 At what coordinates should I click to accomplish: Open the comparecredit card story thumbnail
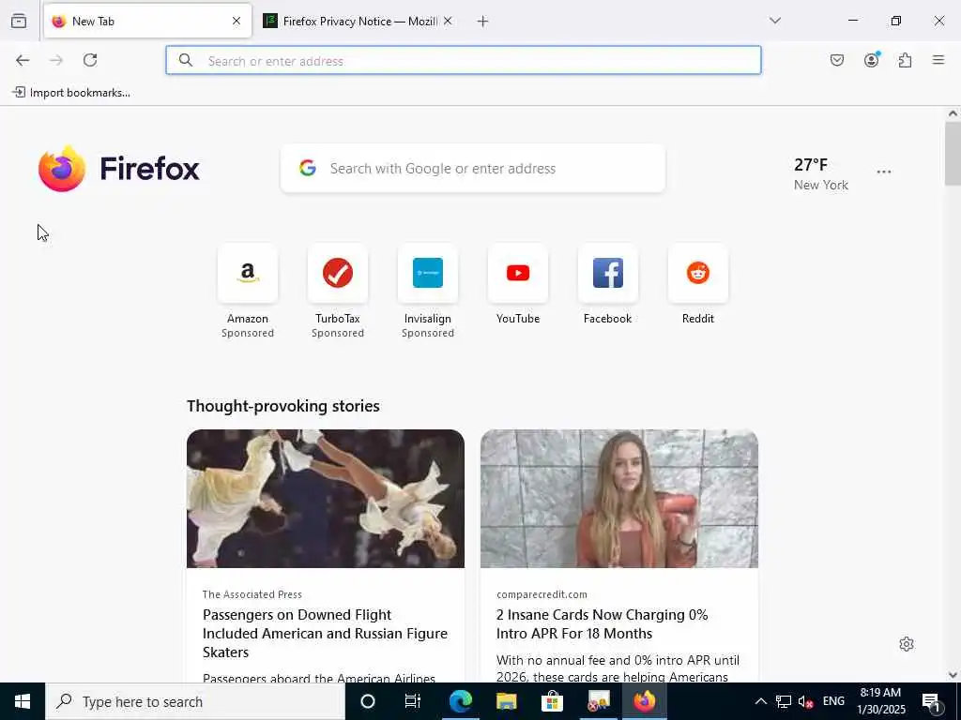619,499
